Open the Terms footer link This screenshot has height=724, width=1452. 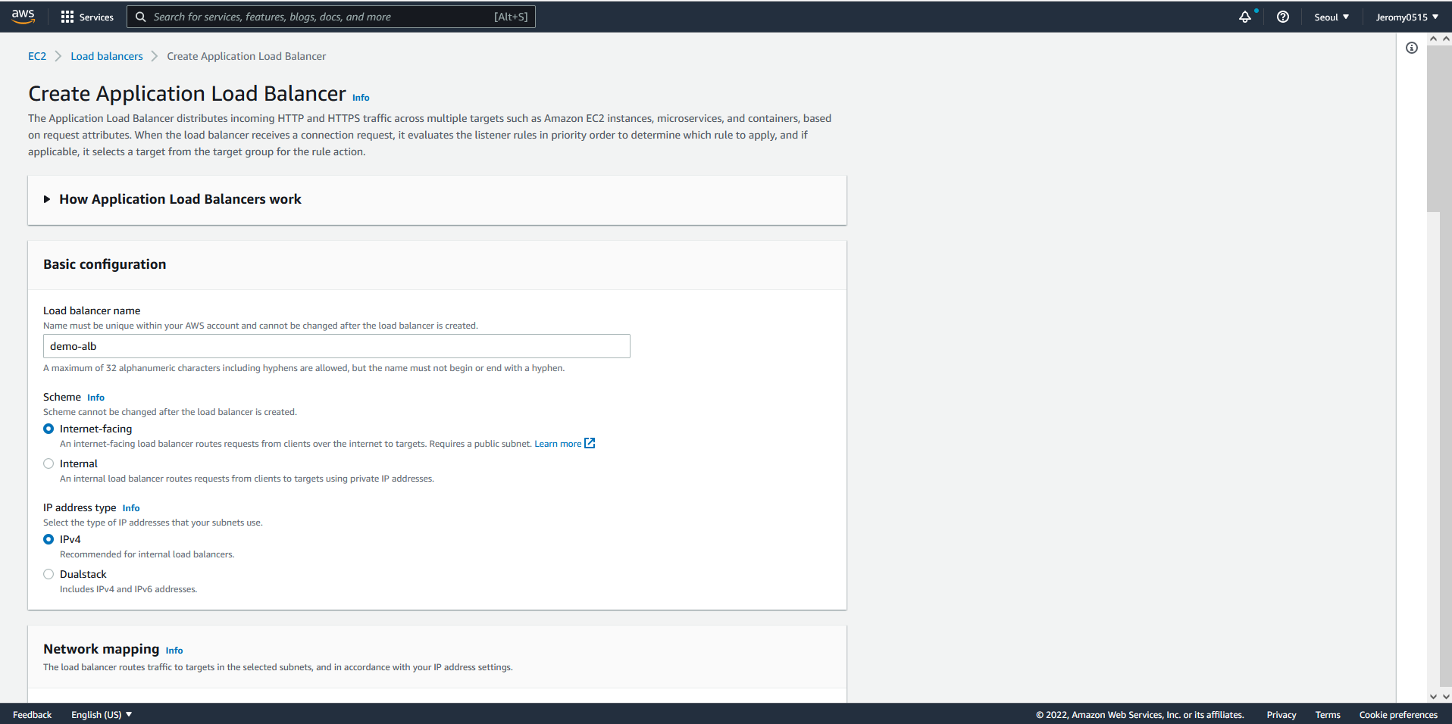1328,714
